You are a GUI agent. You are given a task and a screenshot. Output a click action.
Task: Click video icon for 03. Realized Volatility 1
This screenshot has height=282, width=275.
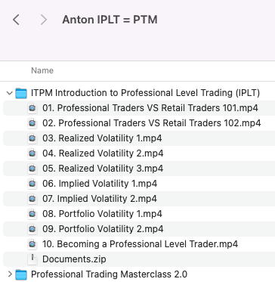click(x=32, y=138)
